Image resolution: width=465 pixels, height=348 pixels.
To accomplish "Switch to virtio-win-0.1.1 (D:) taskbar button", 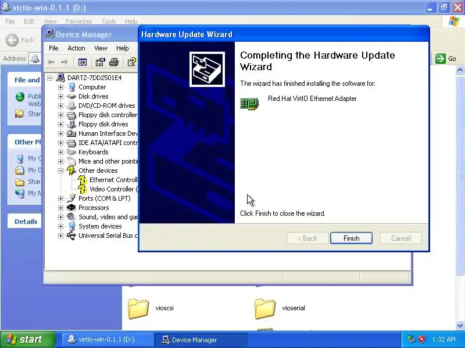I will click(x=108, y=340).
